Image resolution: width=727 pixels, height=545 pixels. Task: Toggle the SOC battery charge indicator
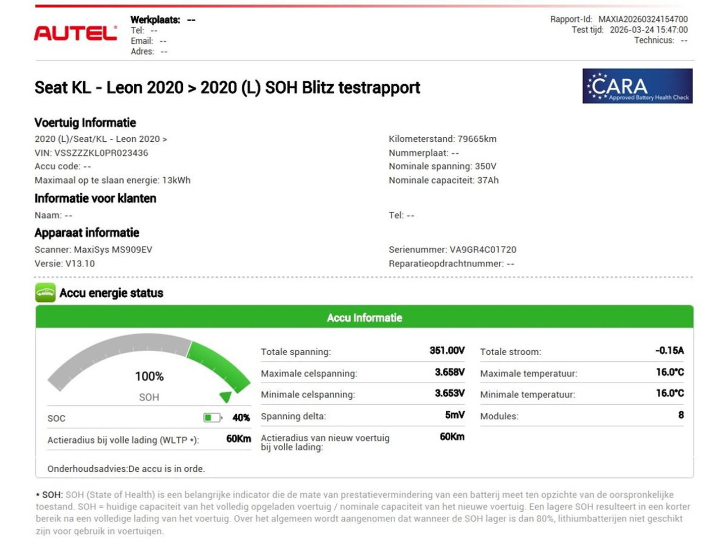coord(213,417)
